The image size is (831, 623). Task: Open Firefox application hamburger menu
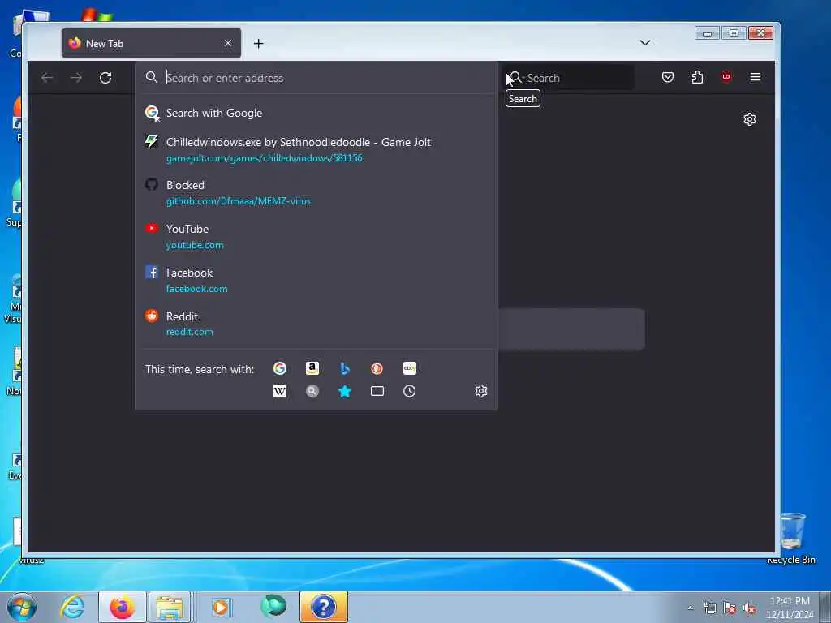pyautogui.click(x=756, y=77)
